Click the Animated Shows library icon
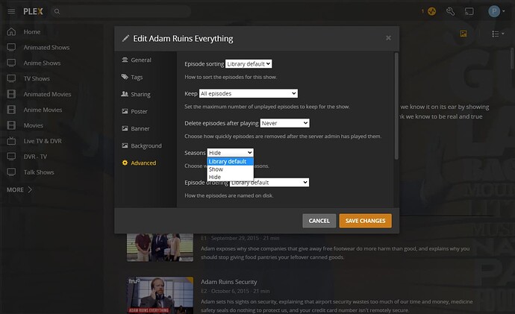Image resolution: width=515 pixels, height=314 pixels. pos(11,47)
